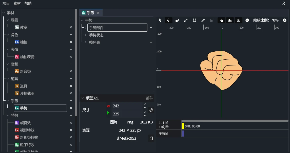The width and height of the screenshot is (290, 153).
Task: Delete the 柚柚 character
Action: [71, 42]
